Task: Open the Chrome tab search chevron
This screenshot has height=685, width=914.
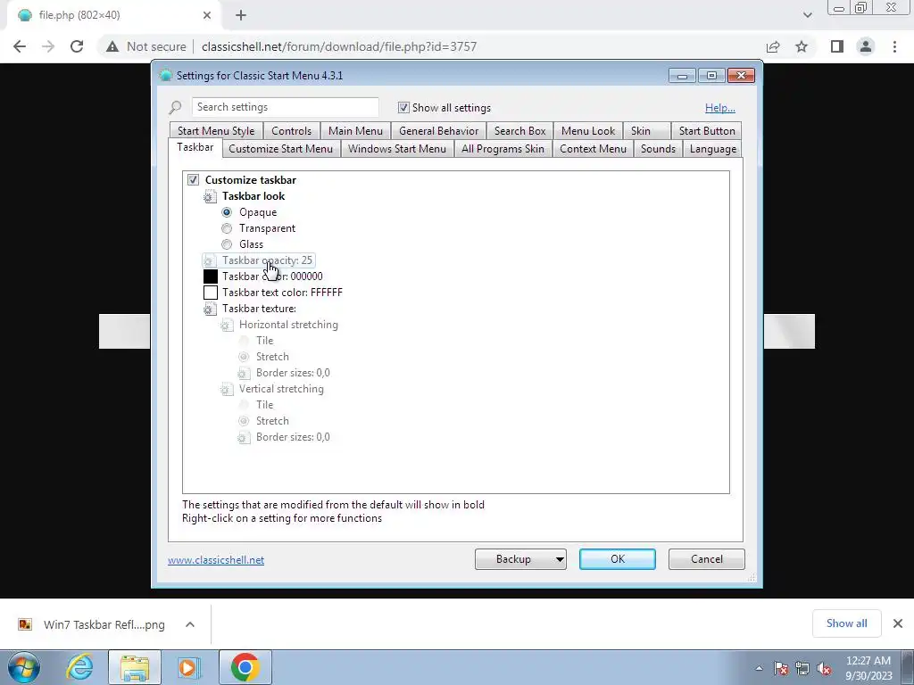Action: point(807,15)
